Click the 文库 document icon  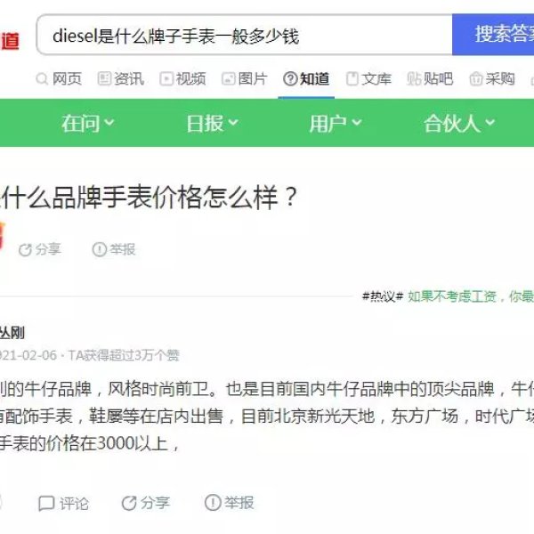coord(352,79)
